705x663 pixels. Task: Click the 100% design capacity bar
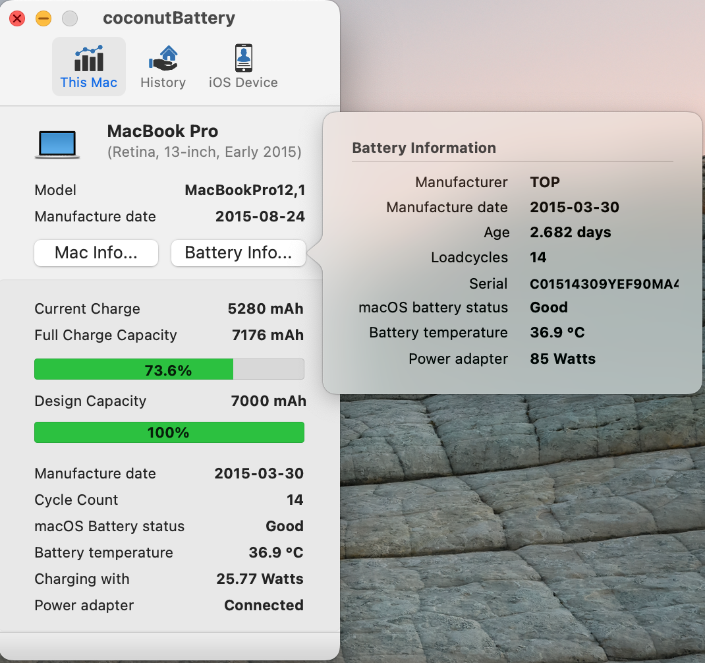point(169,432)
